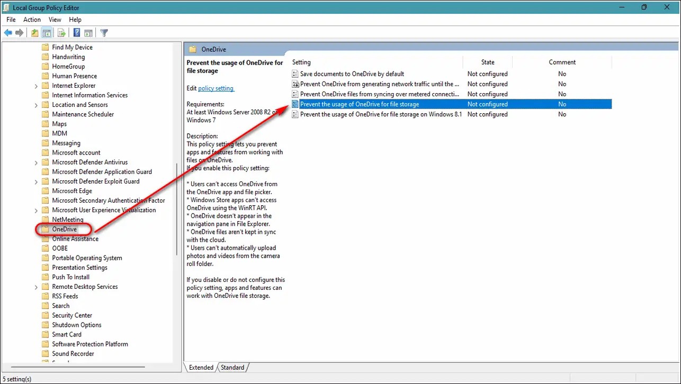Image resolution: width=681 pixels, height=384 pixels.
Task: Select RSS Feeds in the tree
Action: [x=65, y=296]
